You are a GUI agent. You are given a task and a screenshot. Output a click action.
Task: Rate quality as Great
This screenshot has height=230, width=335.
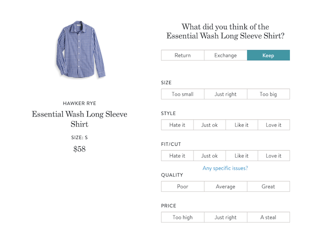pyautogui.click(x=268, y=186)
